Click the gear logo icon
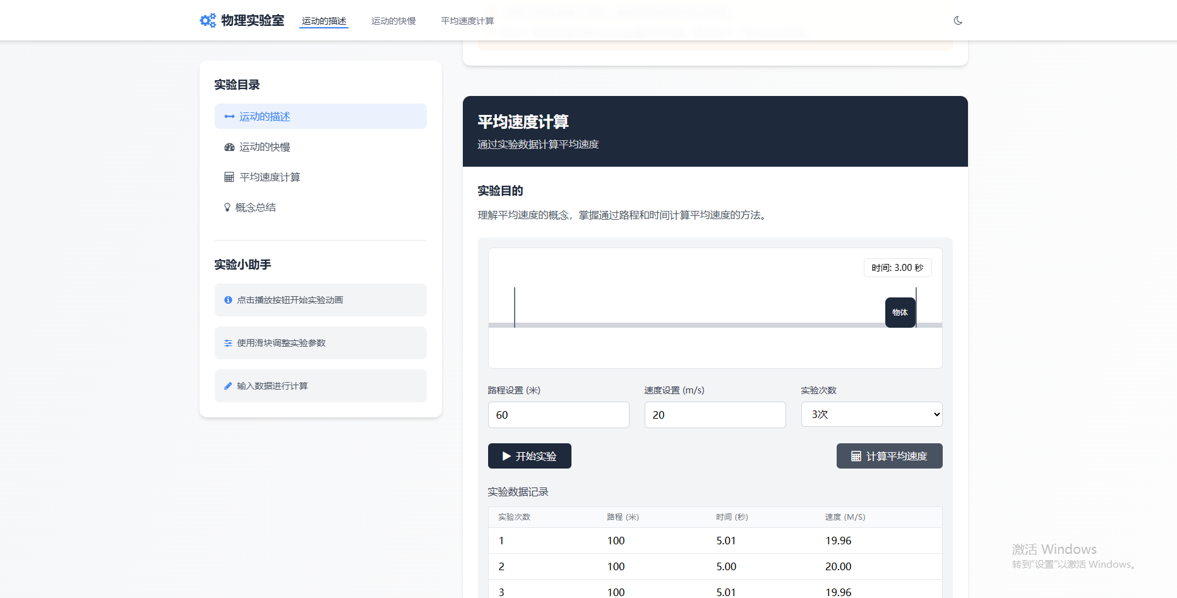Image resolution: width=1177 pixels, height=598 pixels. pyautogui.click(x=208, y=21)
